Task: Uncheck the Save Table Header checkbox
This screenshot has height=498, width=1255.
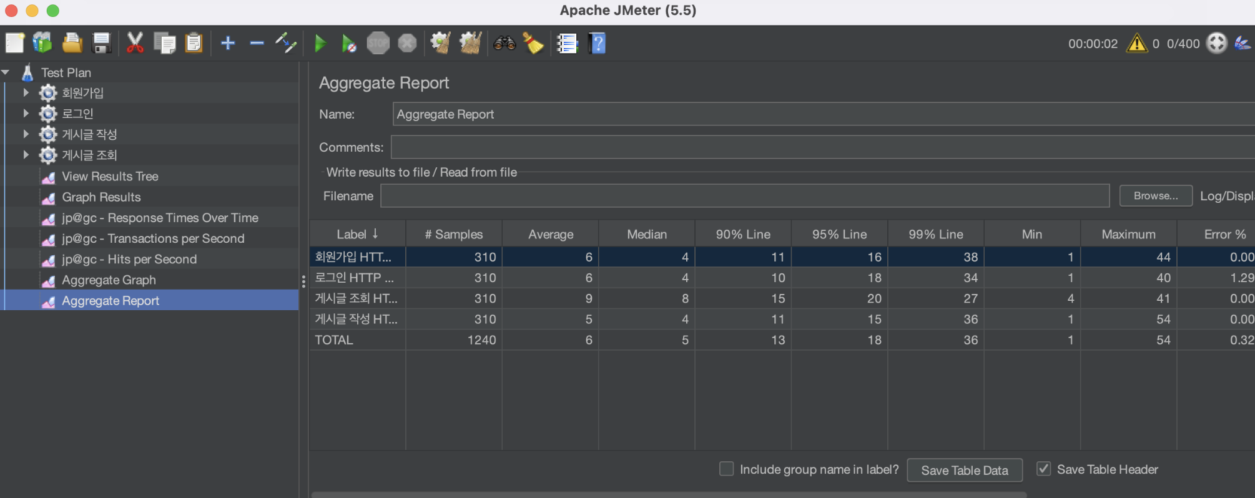Action: click(x=1043, y=469)
